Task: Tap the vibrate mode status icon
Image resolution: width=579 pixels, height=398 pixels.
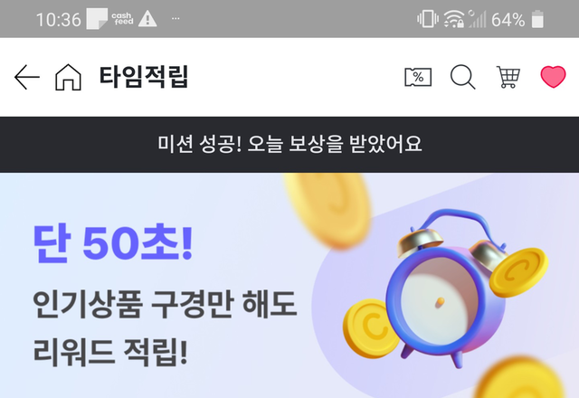Action: pos(428,19)
